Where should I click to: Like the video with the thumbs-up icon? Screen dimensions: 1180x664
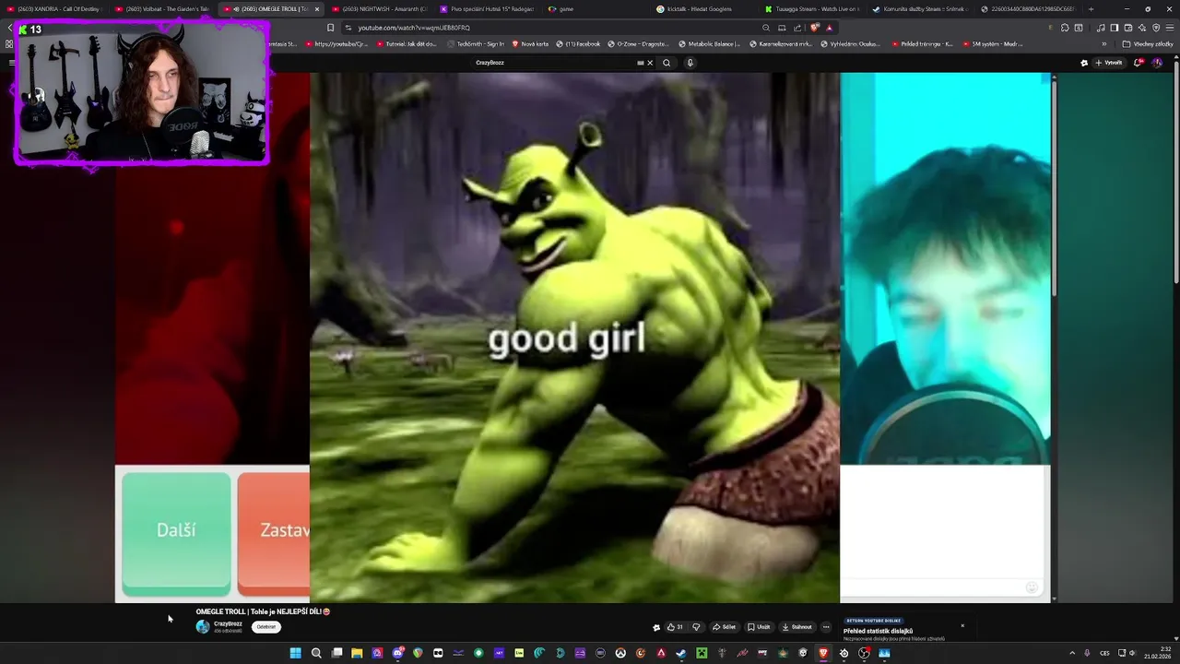coord(674,627)
